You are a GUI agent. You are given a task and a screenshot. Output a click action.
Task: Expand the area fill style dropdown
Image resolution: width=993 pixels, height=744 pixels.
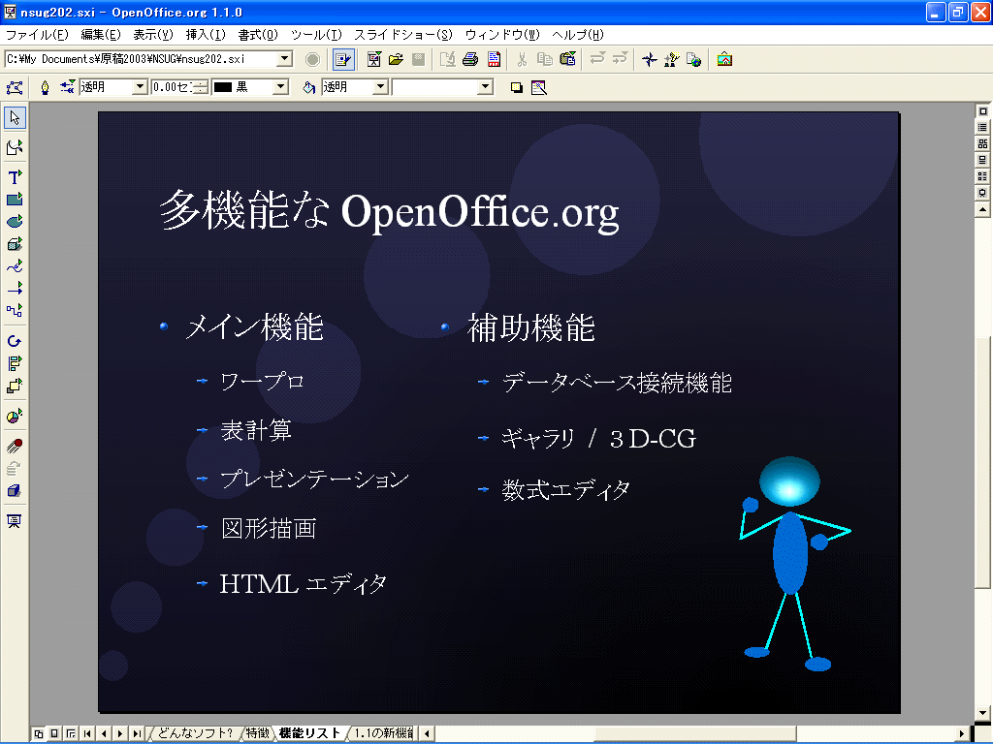point(380,87)
